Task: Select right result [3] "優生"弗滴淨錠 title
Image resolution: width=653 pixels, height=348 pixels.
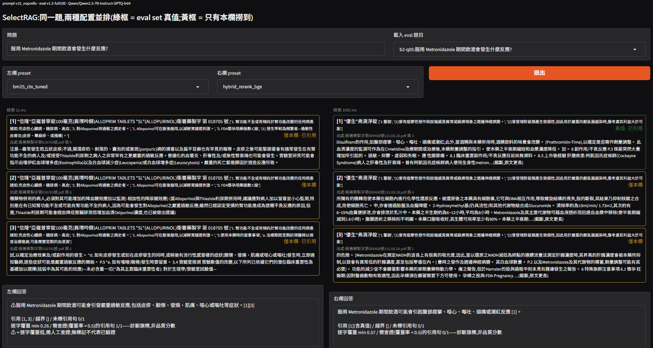Action: pos(357,235)
